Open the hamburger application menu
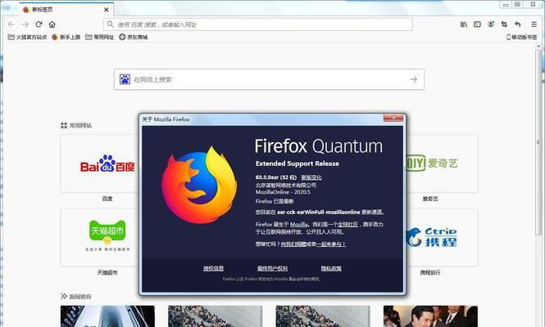This screenshot has height=327, width=545. (534, 25)
